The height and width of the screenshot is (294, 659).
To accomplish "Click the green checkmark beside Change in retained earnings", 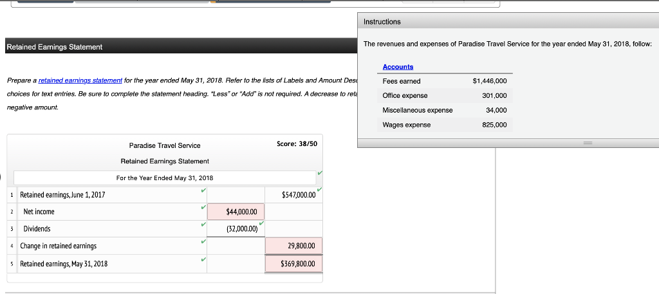I will (x=203, y=242).
